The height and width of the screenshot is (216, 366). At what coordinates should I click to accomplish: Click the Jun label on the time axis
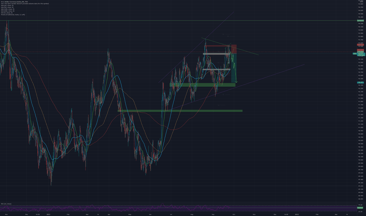coord(150,214)
